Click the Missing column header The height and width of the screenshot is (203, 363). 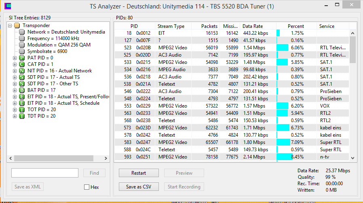230,26
